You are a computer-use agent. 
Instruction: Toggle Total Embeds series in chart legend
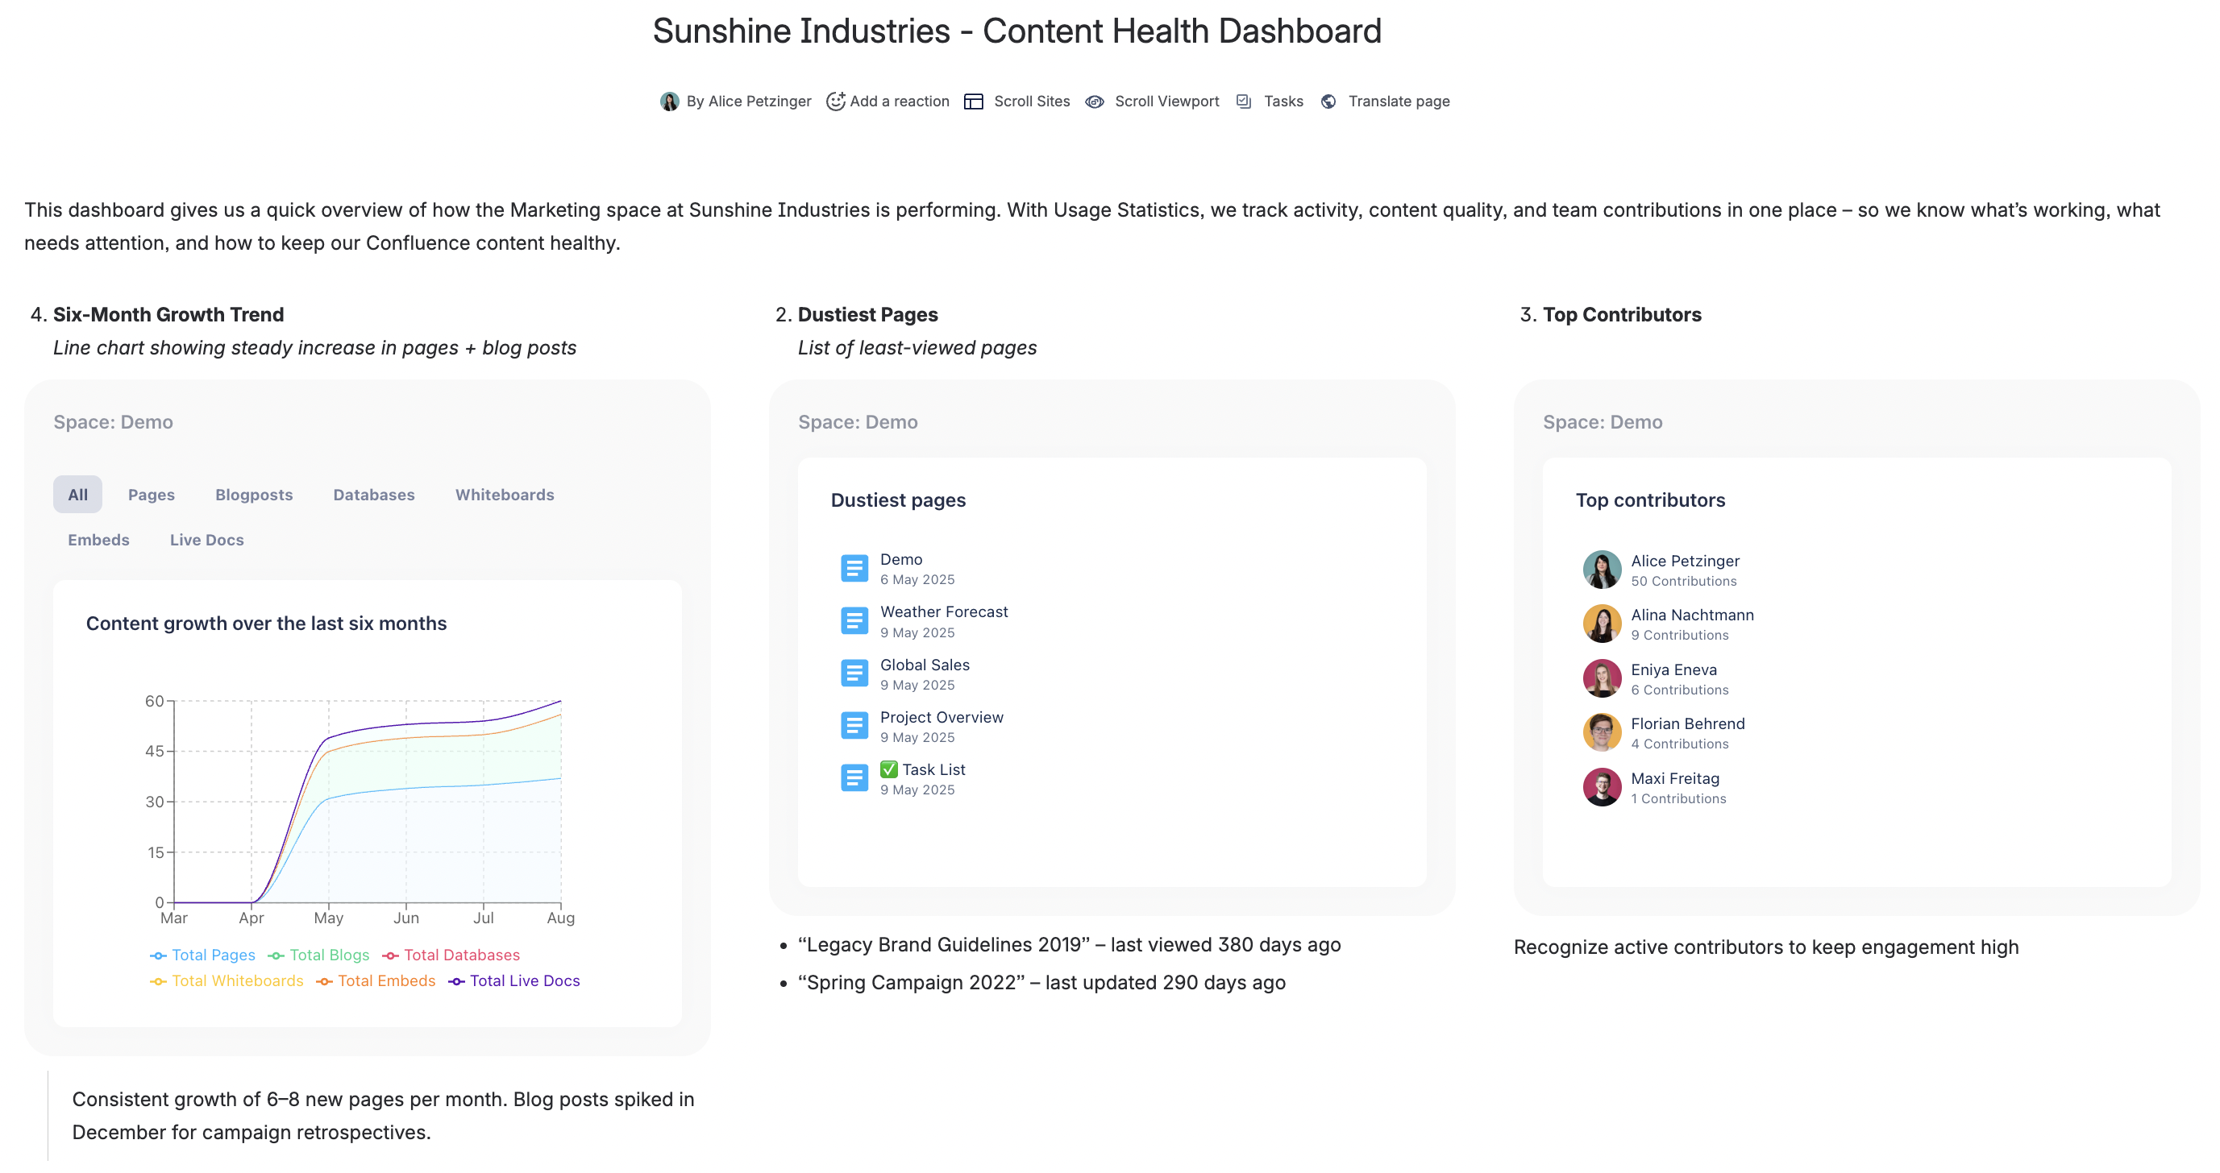click(x=376, y=981)
